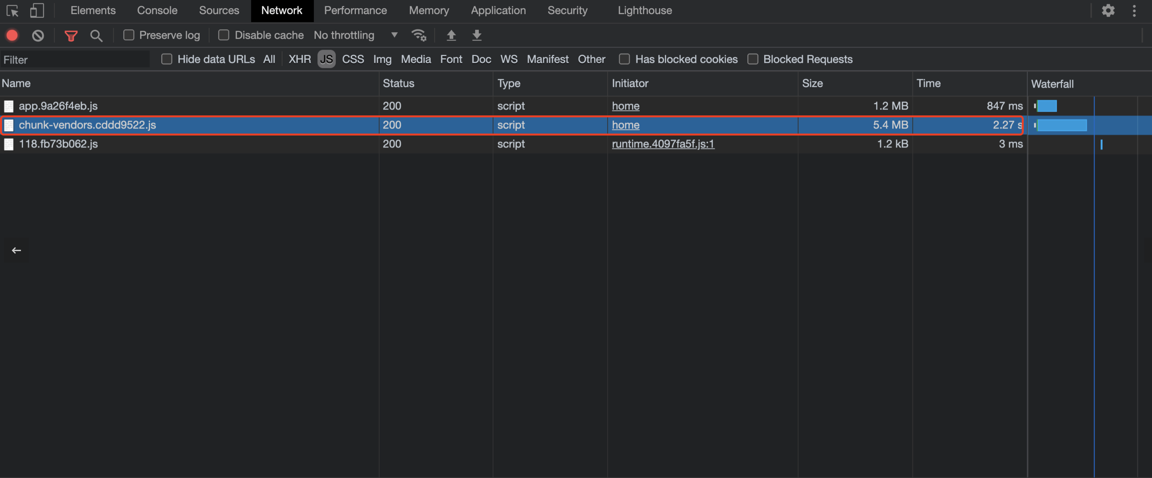Screen dimensions: 1152x478
Task: Switch to the Performance tab
Action: point(355,10)
